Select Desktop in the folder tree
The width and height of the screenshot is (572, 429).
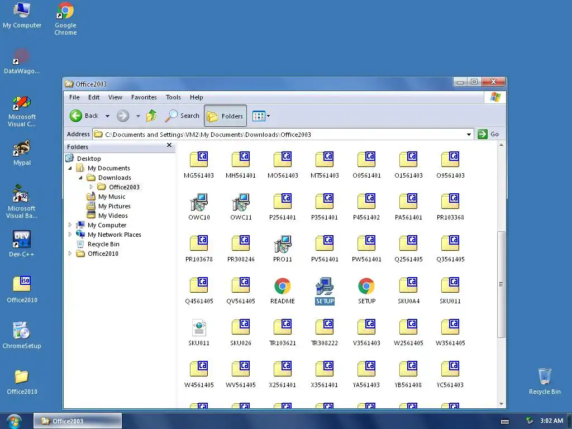pos(89,159)
